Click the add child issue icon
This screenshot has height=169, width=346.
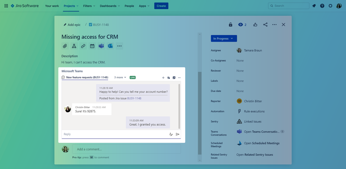pos(74,46)
